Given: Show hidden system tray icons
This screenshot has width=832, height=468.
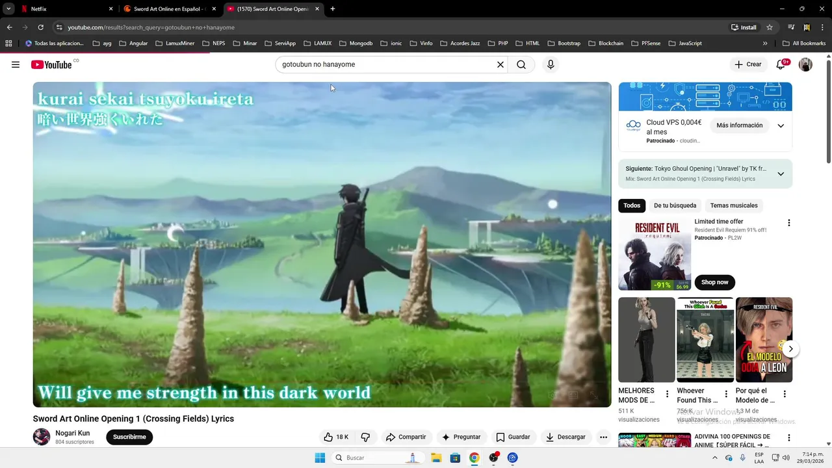Looking at the screenshot, I should pos(715,458).
